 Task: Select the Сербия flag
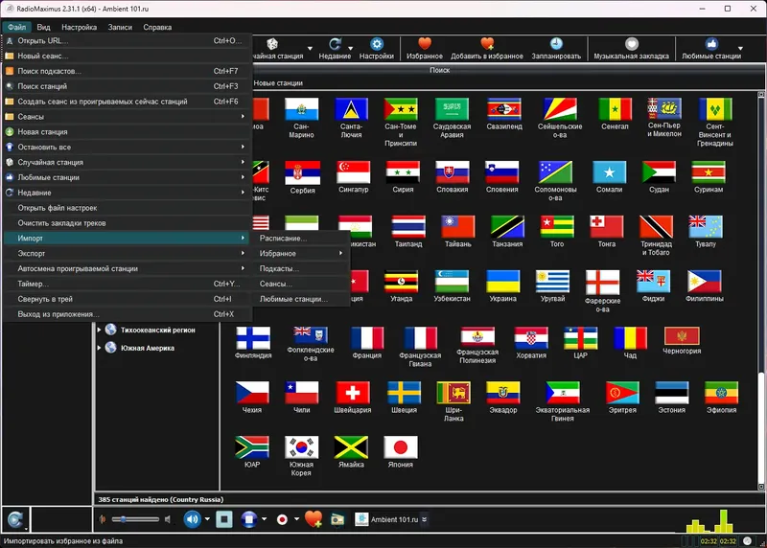[302, 172]
